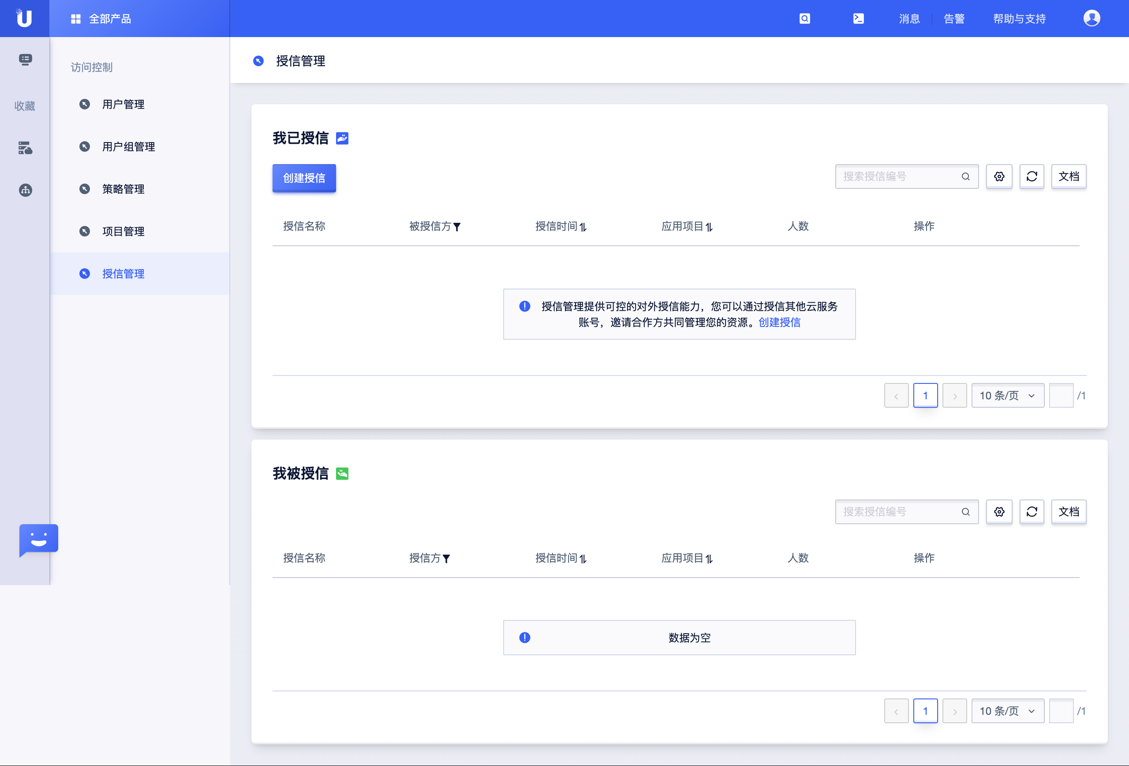Click the icon beside the 授信管理 page title
Image resolution: width=1129 pixels, height=766 pixels.
click(x=258, y=61)
